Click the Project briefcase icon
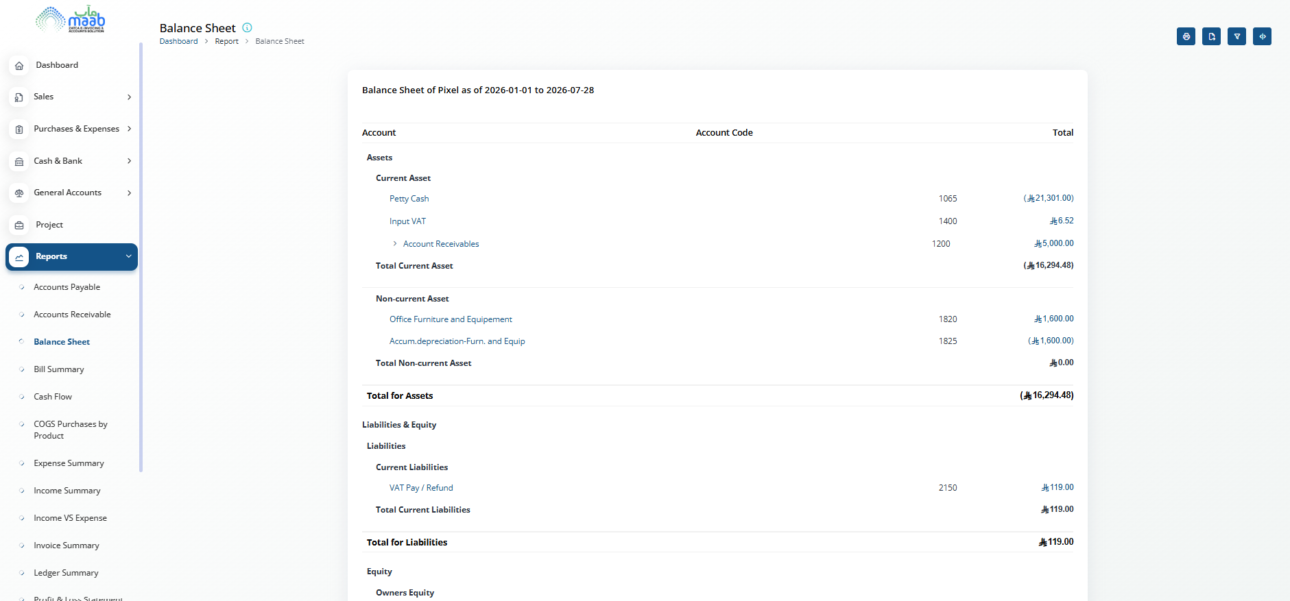 coord(19,225)
